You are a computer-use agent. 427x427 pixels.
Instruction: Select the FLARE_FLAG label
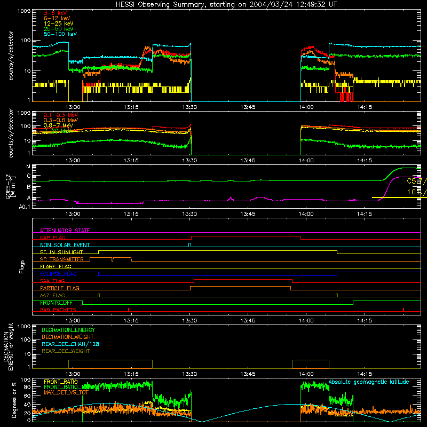56,266
